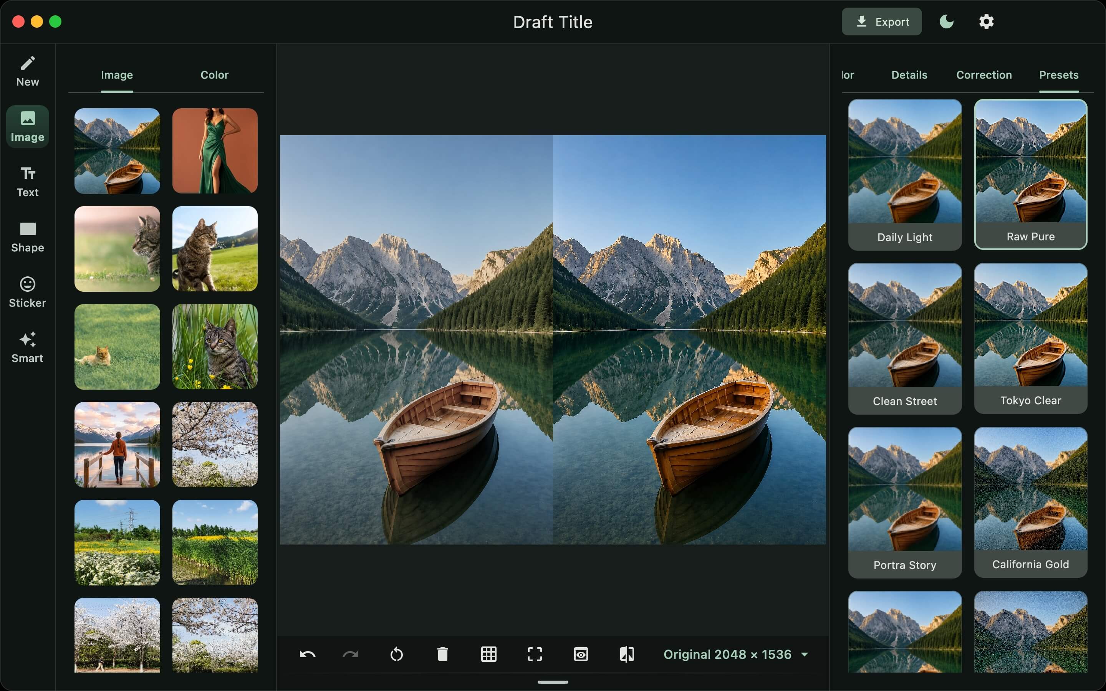Apply the Clean Street preset
Image resolution: width=1106 pixels, height=691 pixels.
click(x=905, y=339)
